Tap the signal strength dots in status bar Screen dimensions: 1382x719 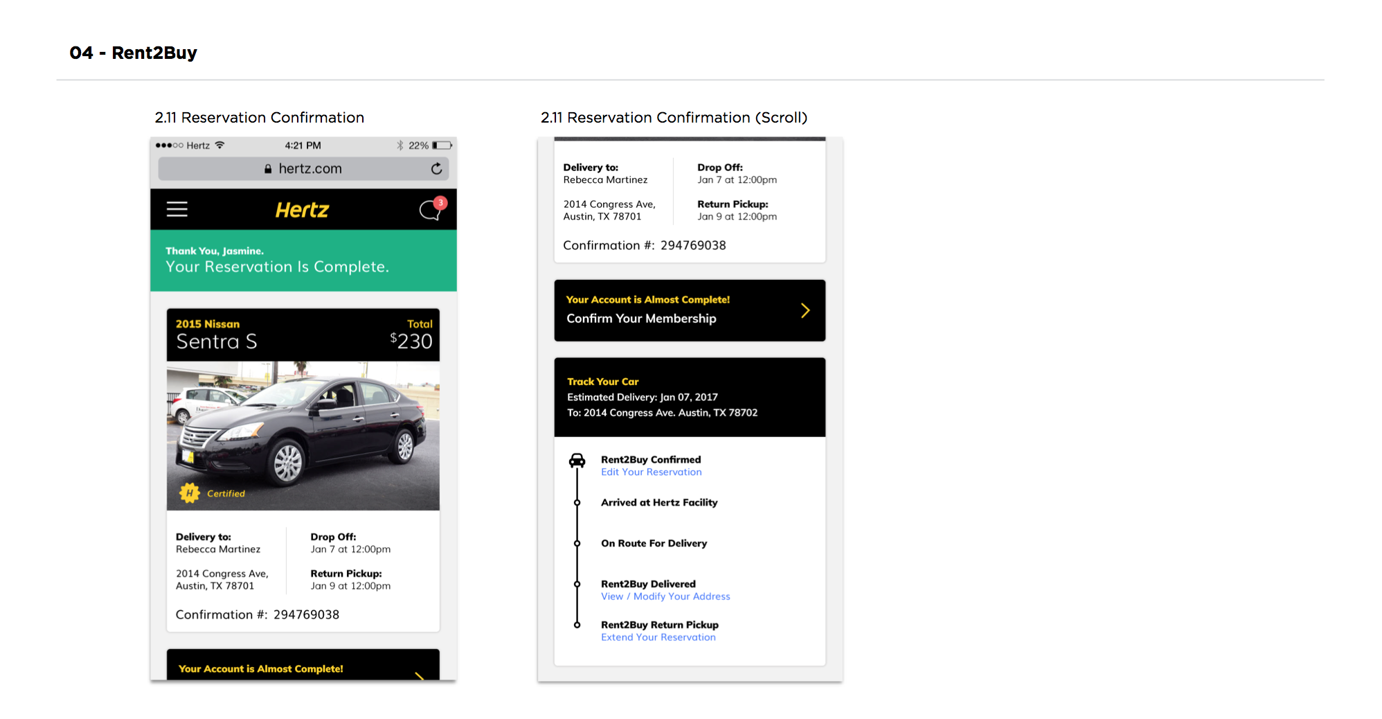pos(169,145)
